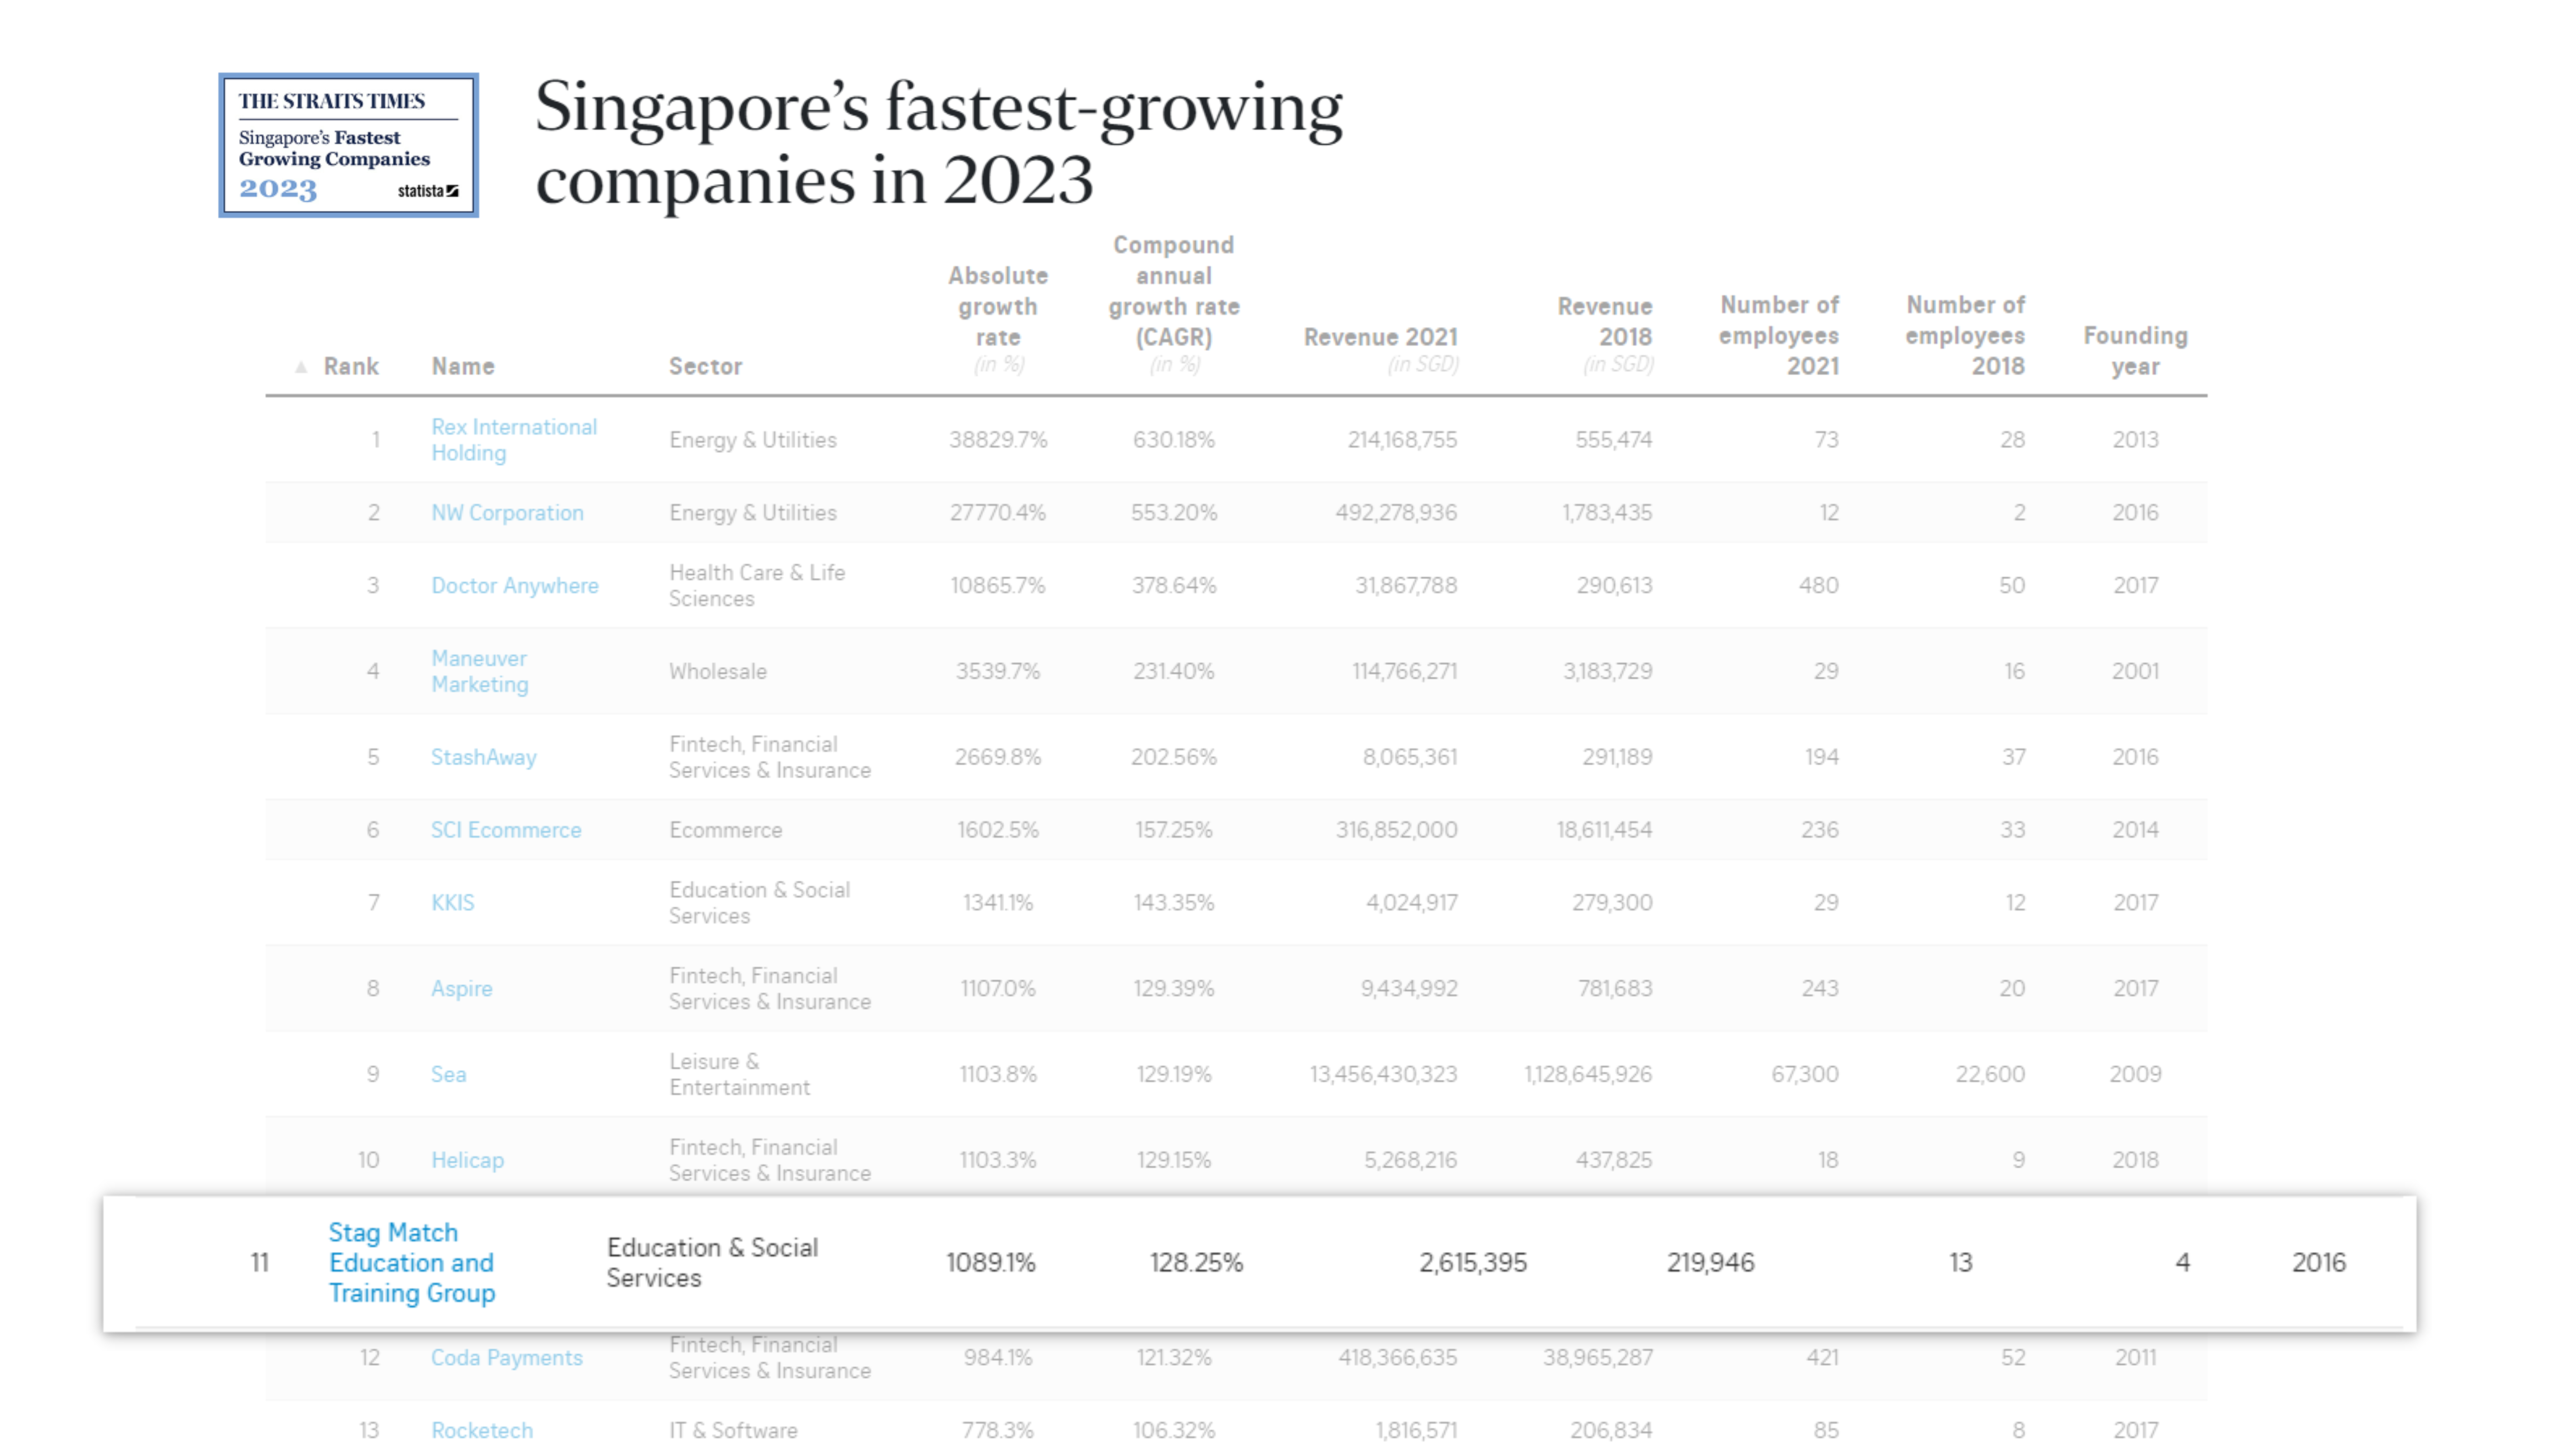This screenshot has width=2576, height=1449.
Task: Select Sea 2018 employees 22,600
Action: pyautogui.click(x=1990, y=1074)
